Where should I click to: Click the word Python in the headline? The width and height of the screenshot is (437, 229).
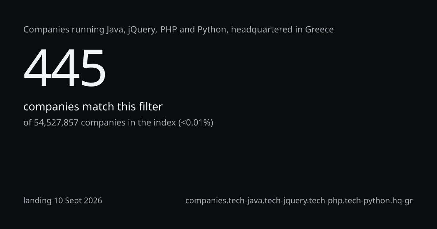tap(213, 30)
